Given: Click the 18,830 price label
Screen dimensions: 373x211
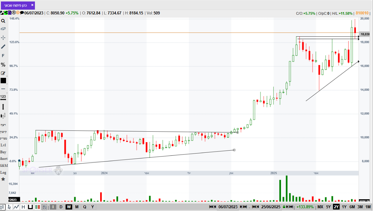Looking at the screenshot, I should coord(365,34).
